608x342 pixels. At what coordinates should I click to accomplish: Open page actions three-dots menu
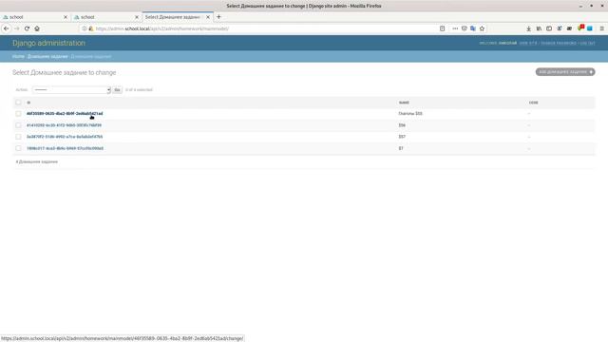(x=455, y=28)
